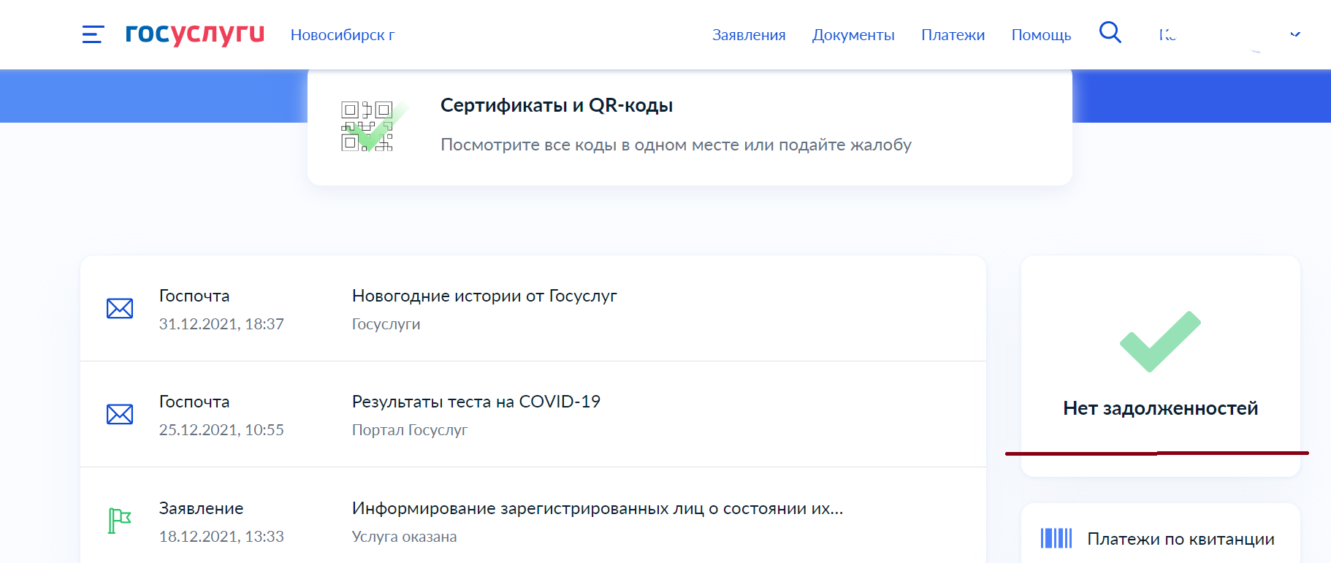Open Результаты теста на COVID-19 message

pyautogui.click(x=476, y=402)
